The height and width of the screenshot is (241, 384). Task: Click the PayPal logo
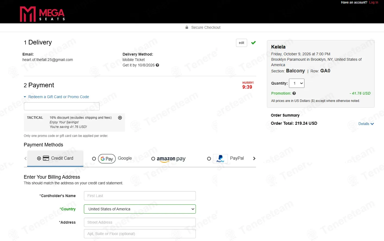click(x=221, y=159)
